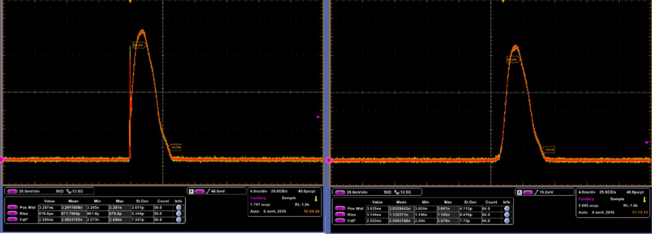Select C3 channel badge next to 20.0mV/div, right scope
Viewport: 652px width, 234px height.
pos(340,192)
